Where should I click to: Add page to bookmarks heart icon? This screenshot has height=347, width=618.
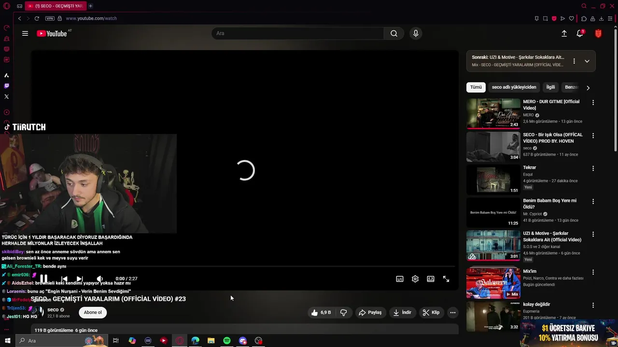572,18
